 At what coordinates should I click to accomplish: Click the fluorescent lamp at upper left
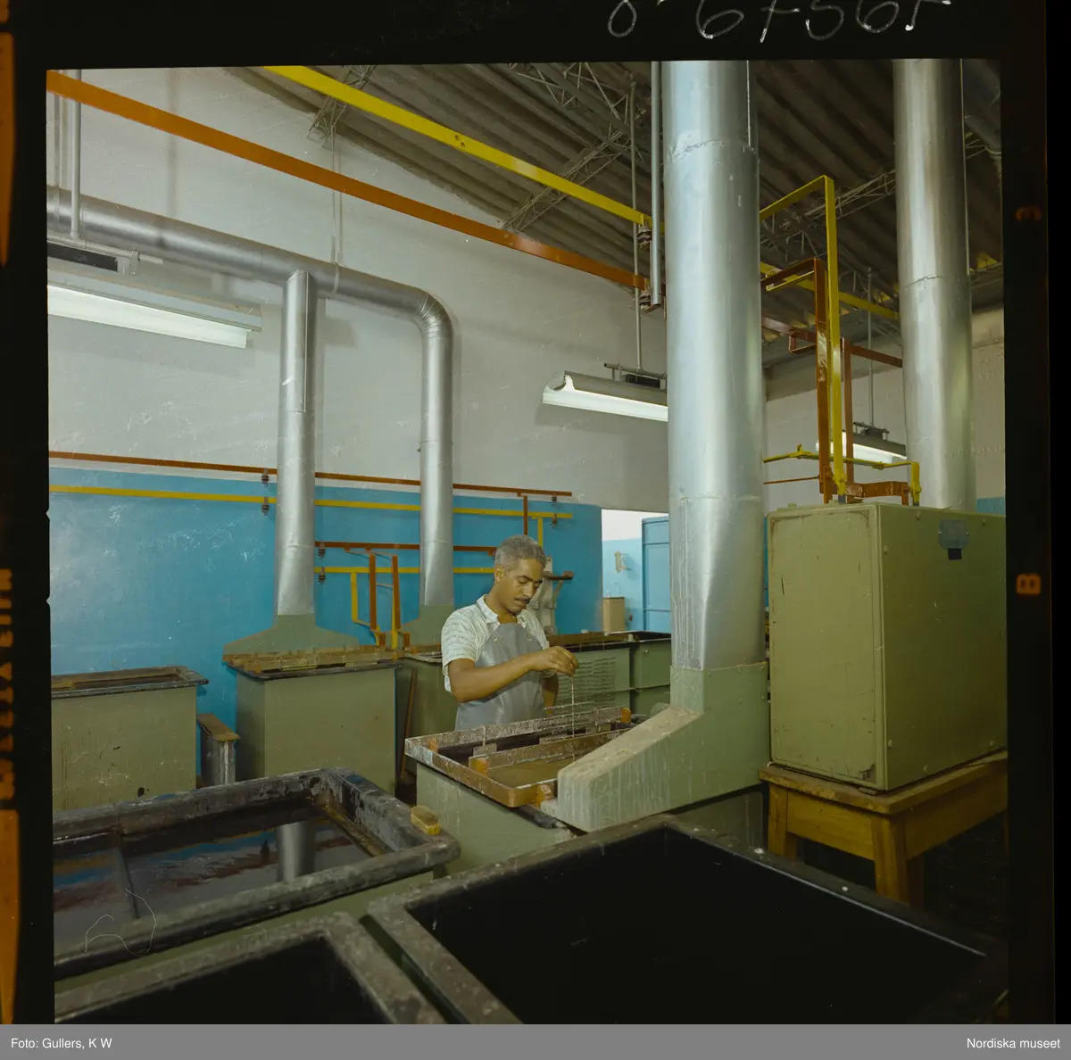click(152, 308)
